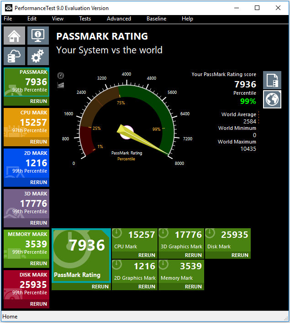Rerun the Disk Mark test in sidebar
This screenshot has height=323, width=290.
tap(26, 304)
